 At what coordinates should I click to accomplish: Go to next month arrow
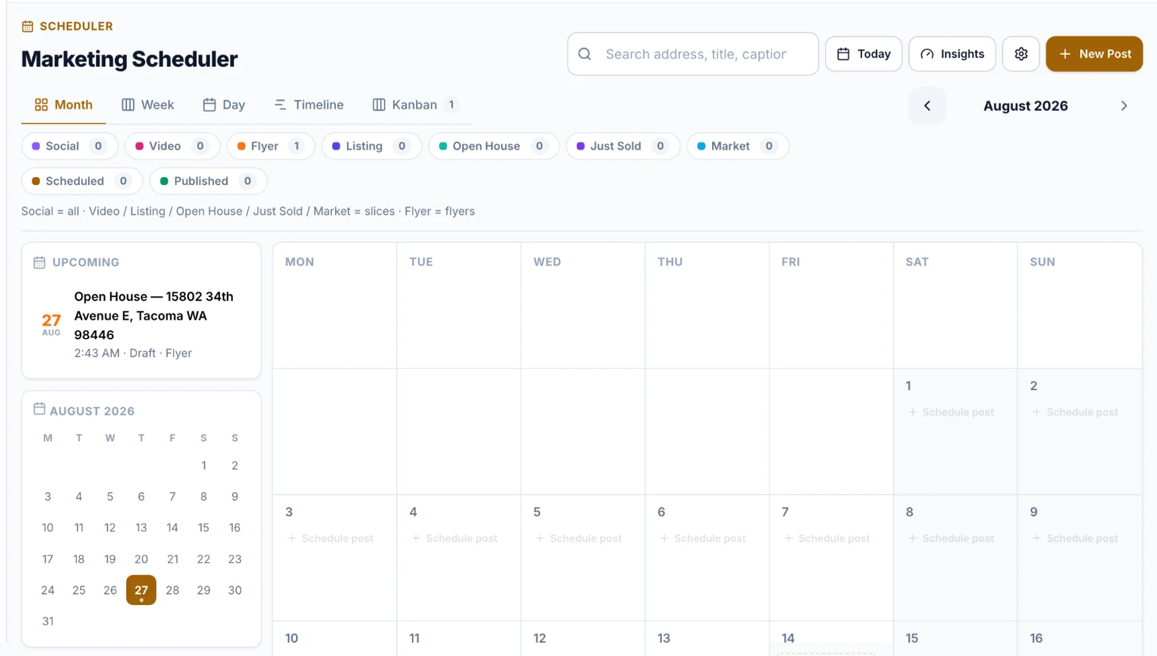[x=1124, y=106]
